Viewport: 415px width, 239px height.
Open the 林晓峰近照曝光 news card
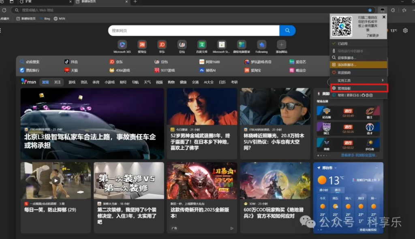(x=275, y=124)
